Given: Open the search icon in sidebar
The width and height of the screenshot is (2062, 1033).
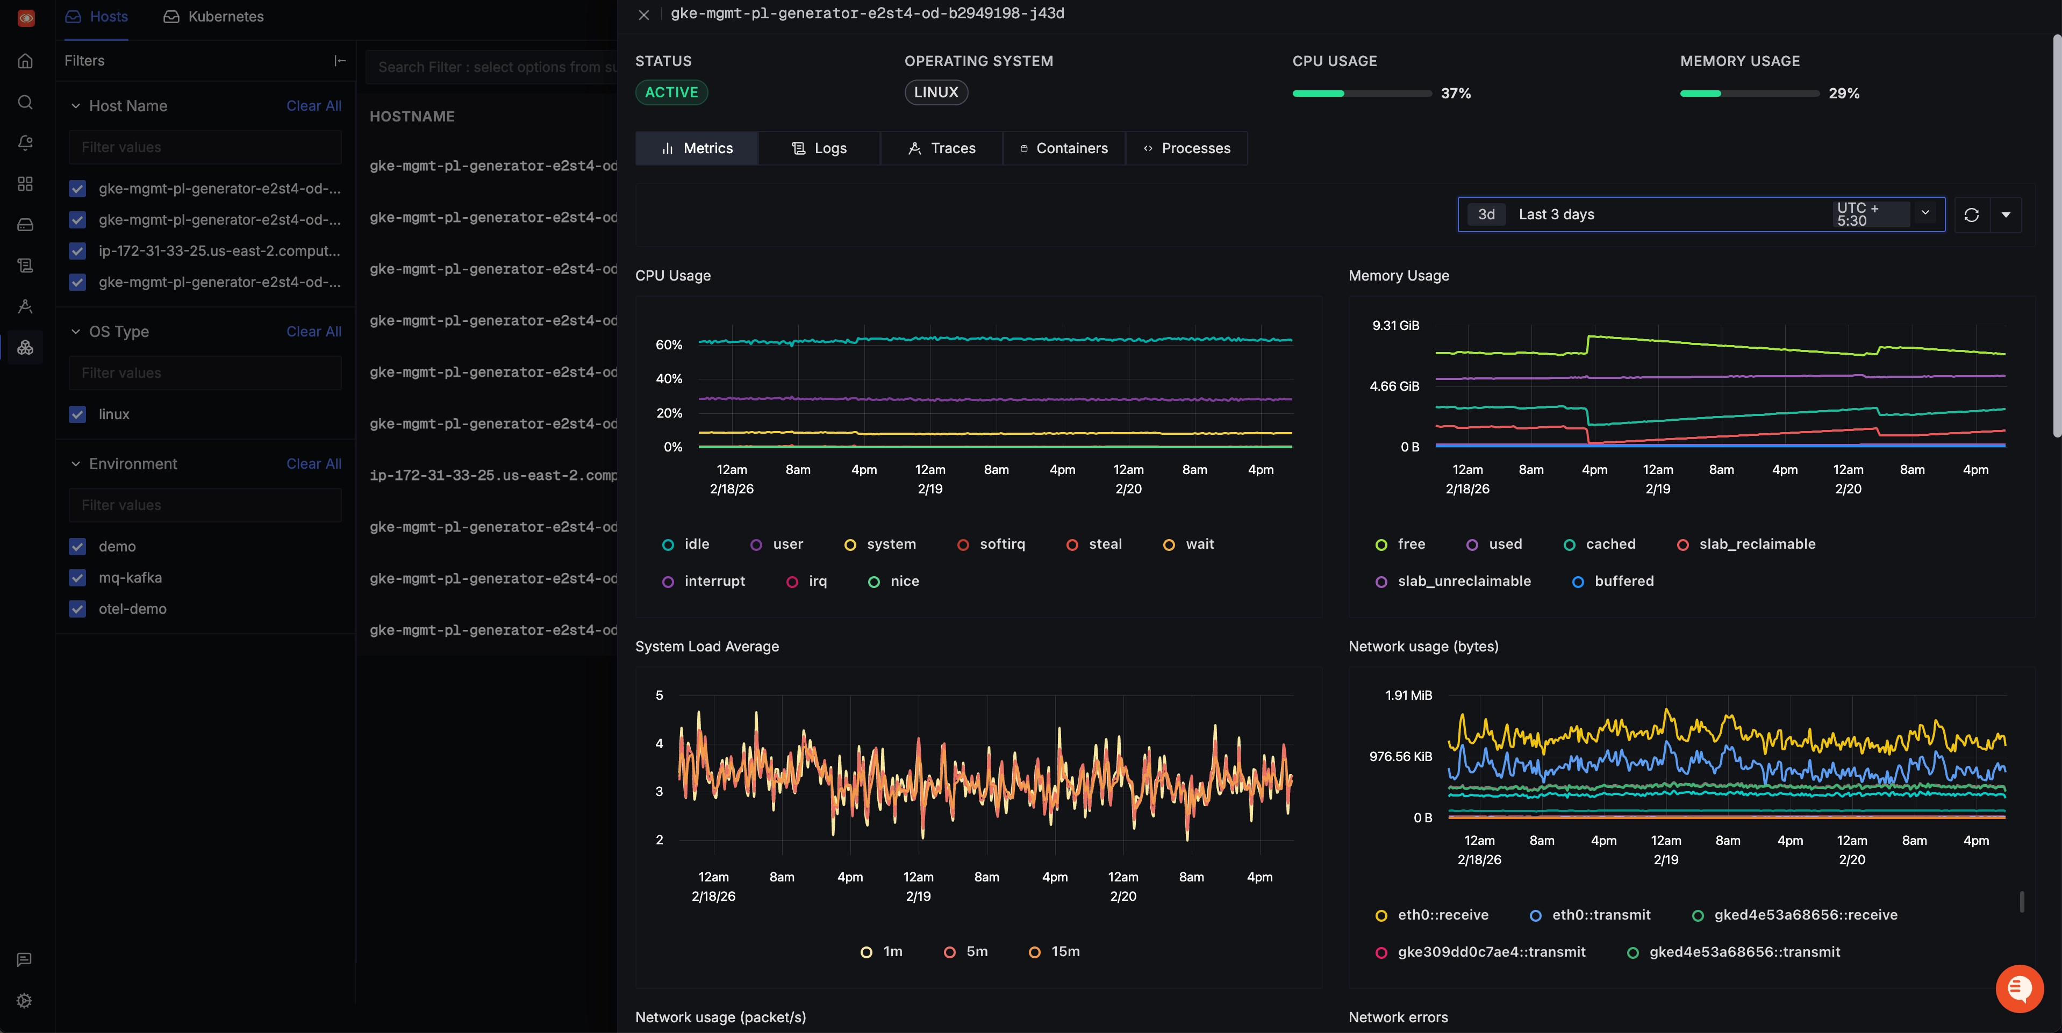Looking at the screenshot, I should 25,102.
